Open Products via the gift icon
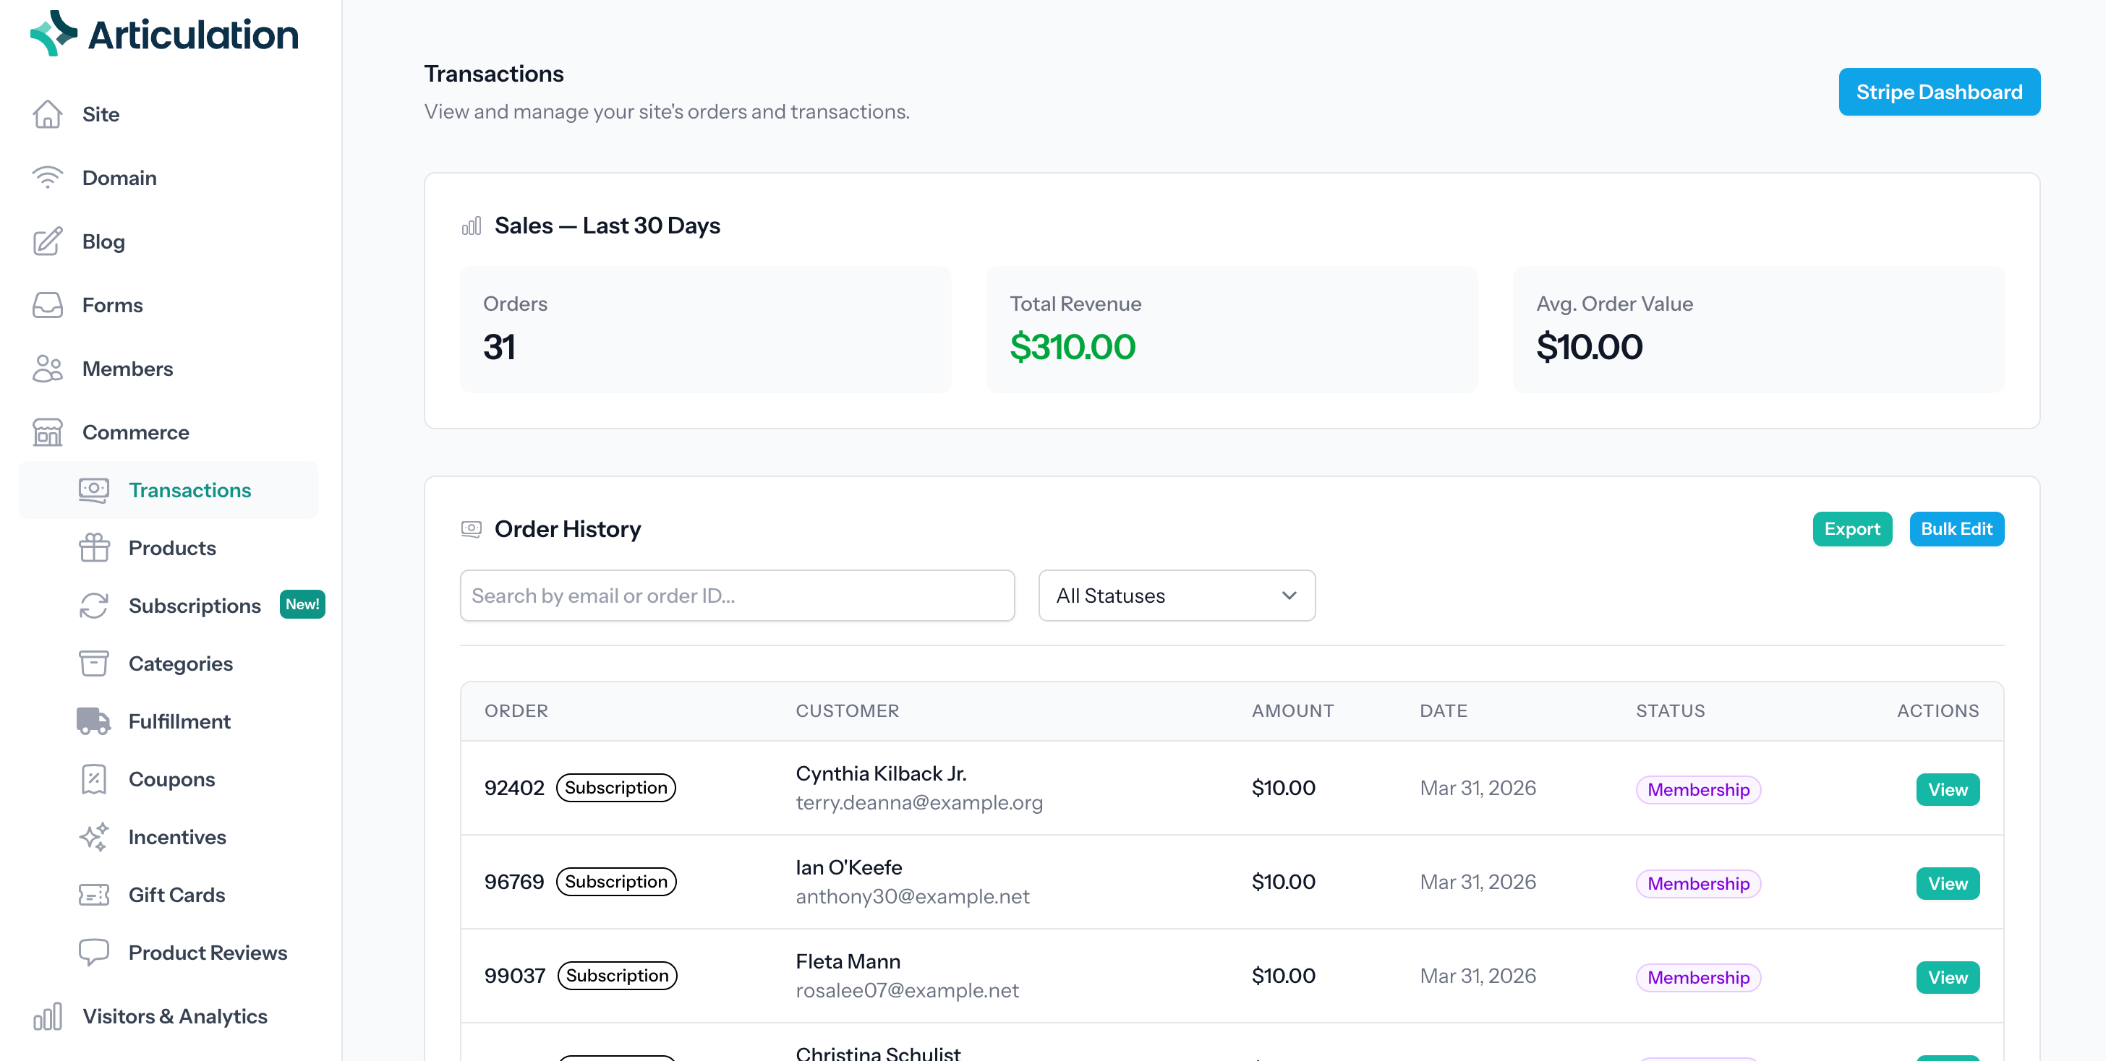 (93, 547)
